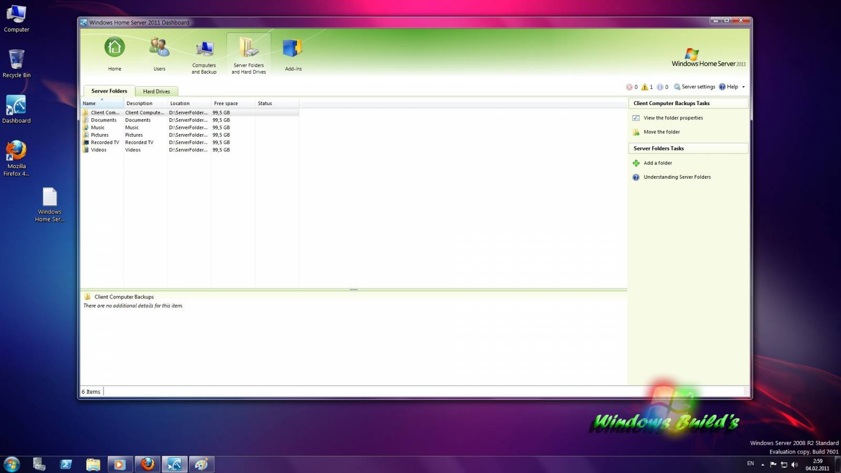Sort by the Location column header

point(189,103)
